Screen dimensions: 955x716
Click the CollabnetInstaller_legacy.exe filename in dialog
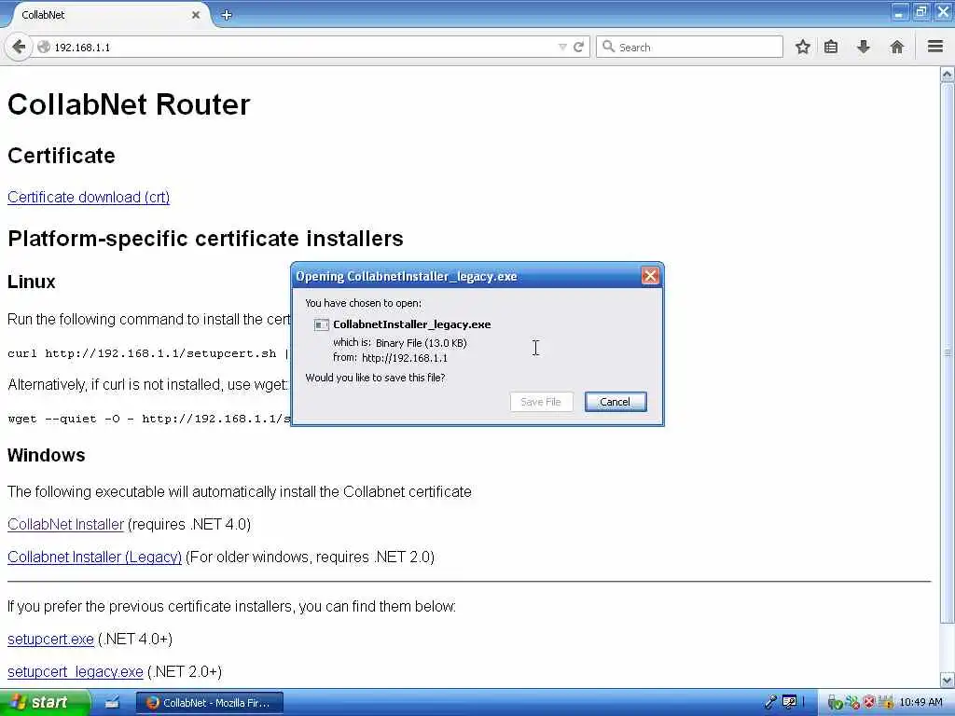tap(411, 324)
